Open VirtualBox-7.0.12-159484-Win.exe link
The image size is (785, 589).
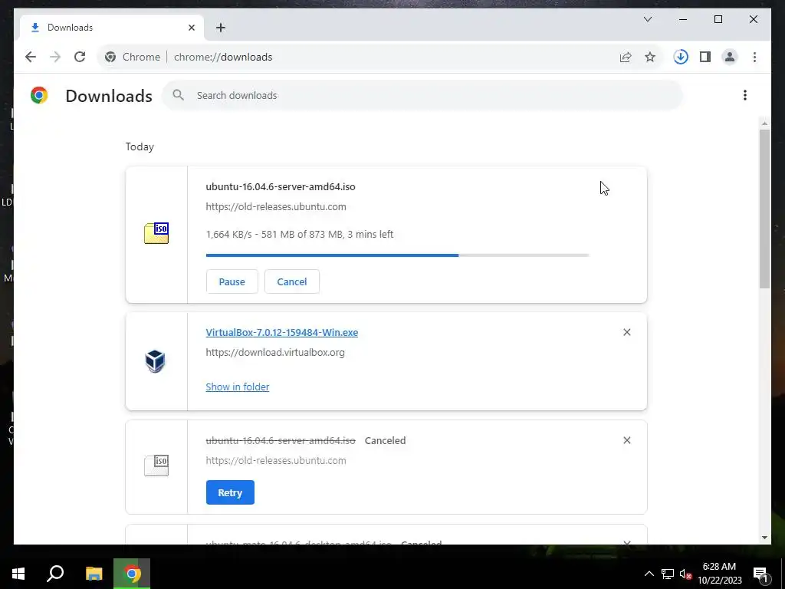click(x=282, y=333)
